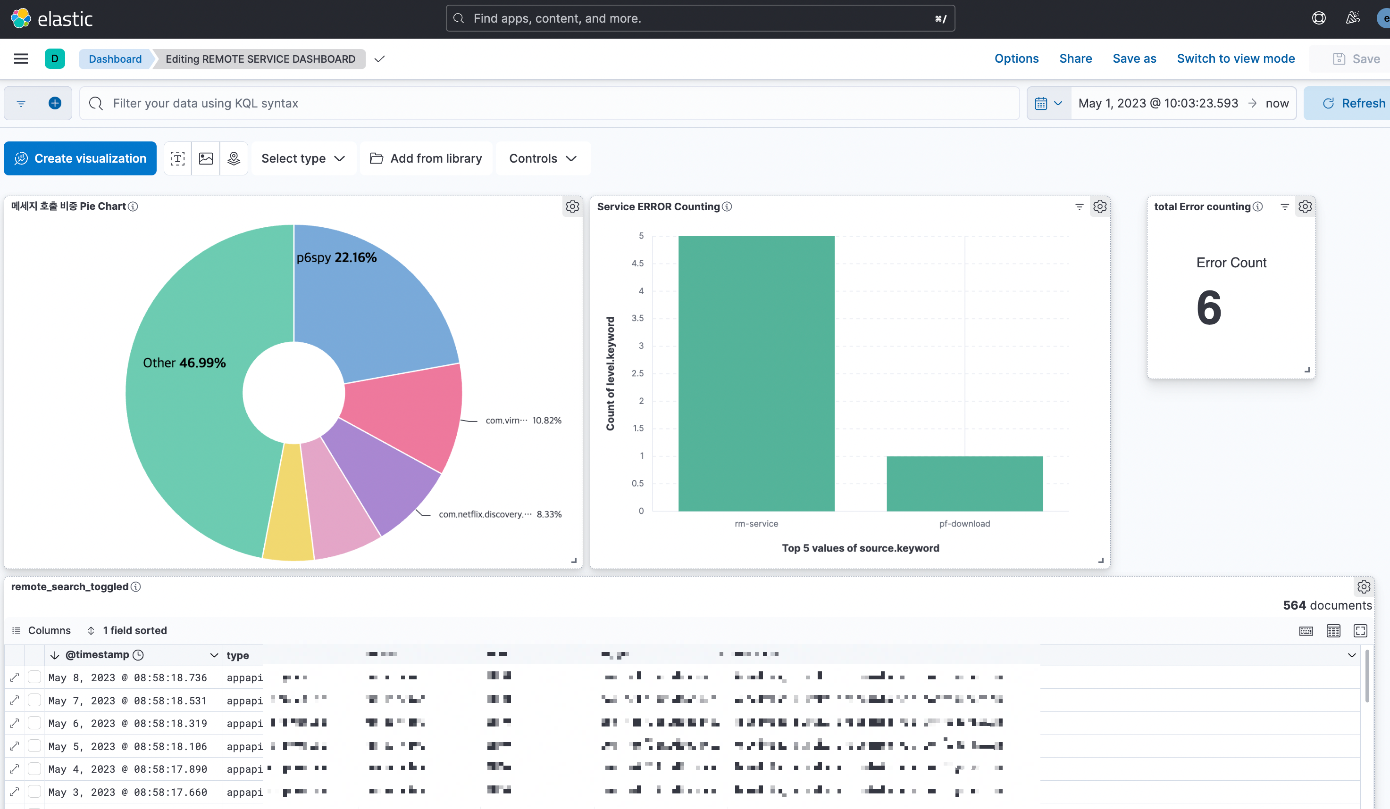Open the Controls dropdown menu

(x=543, y=159)
